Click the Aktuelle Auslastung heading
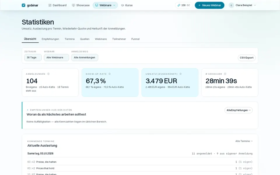Viewport: 280px width, 175px height. 42,146
